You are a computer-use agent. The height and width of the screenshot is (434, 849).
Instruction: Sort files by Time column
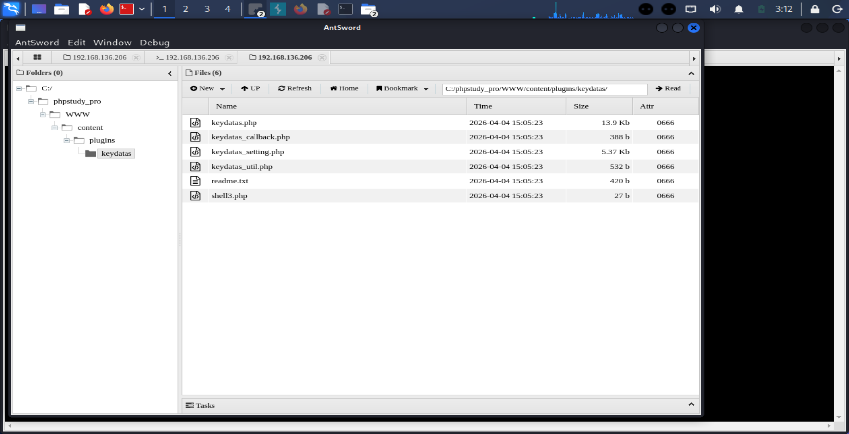[516, 106]
